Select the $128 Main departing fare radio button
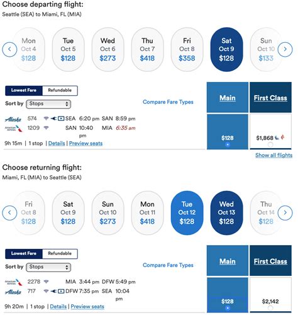298x315 pixels. click(228, 144)
